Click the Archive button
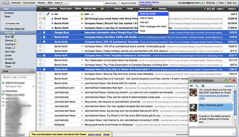Screen dimensions: 239x137 (x=53, y=9)
